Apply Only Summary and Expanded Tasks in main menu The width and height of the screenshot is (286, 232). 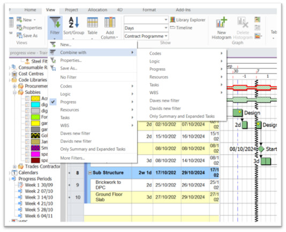93,149
